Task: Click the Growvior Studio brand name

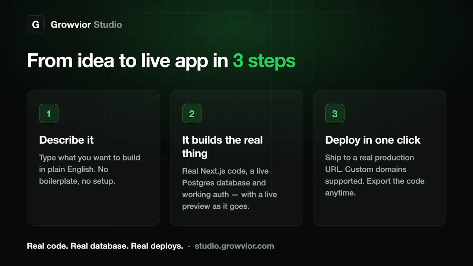Action: click(86, 25)
